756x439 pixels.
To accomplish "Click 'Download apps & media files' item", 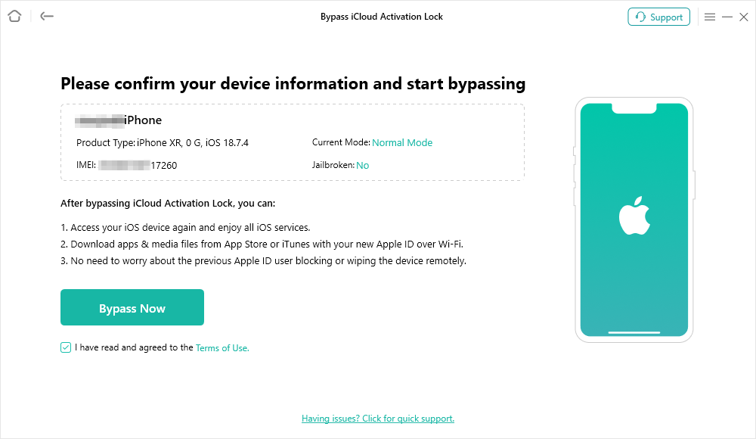I will coord(262,244).
